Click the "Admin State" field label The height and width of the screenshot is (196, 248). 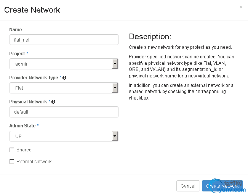tap(22, 126)
